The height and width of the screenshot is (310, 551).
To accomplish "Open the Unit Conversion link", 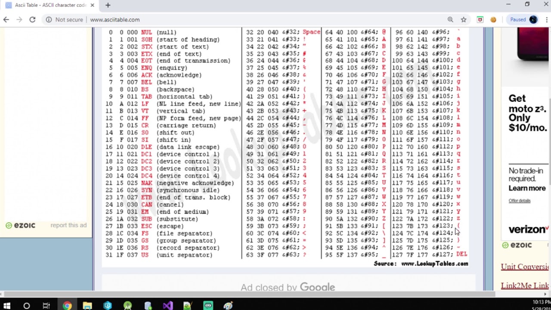I will pyautogui.click(x=525, y=267).
